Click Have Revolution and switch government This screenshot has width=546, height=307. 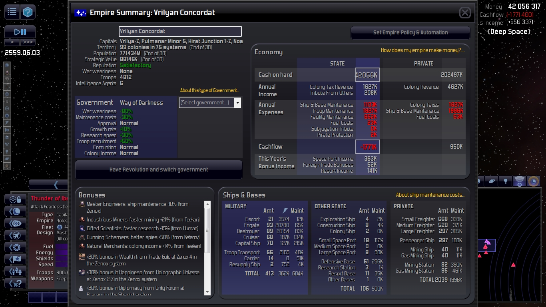tap(159, 170)
